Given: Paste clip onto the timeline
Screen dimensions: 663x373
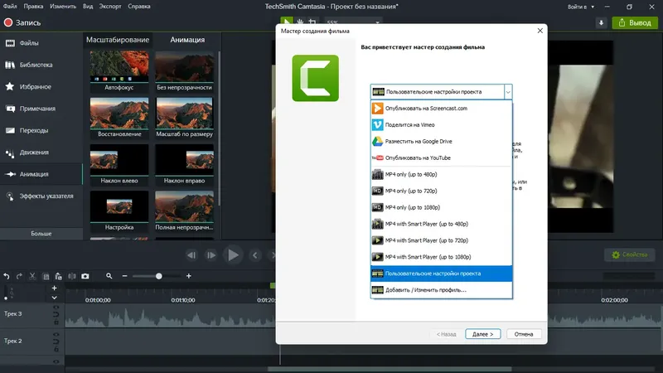Looking at the screenshot, I should 58,276.
